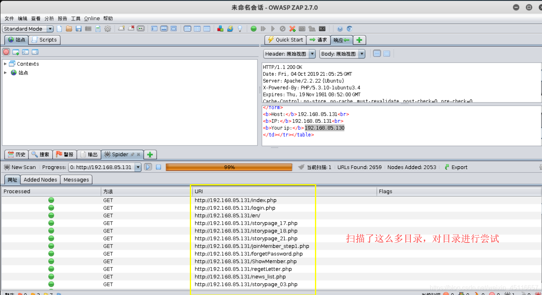Click the New Context icon in Sites panel
Viewport: 542px width, 295px height.
click(16, 52)
